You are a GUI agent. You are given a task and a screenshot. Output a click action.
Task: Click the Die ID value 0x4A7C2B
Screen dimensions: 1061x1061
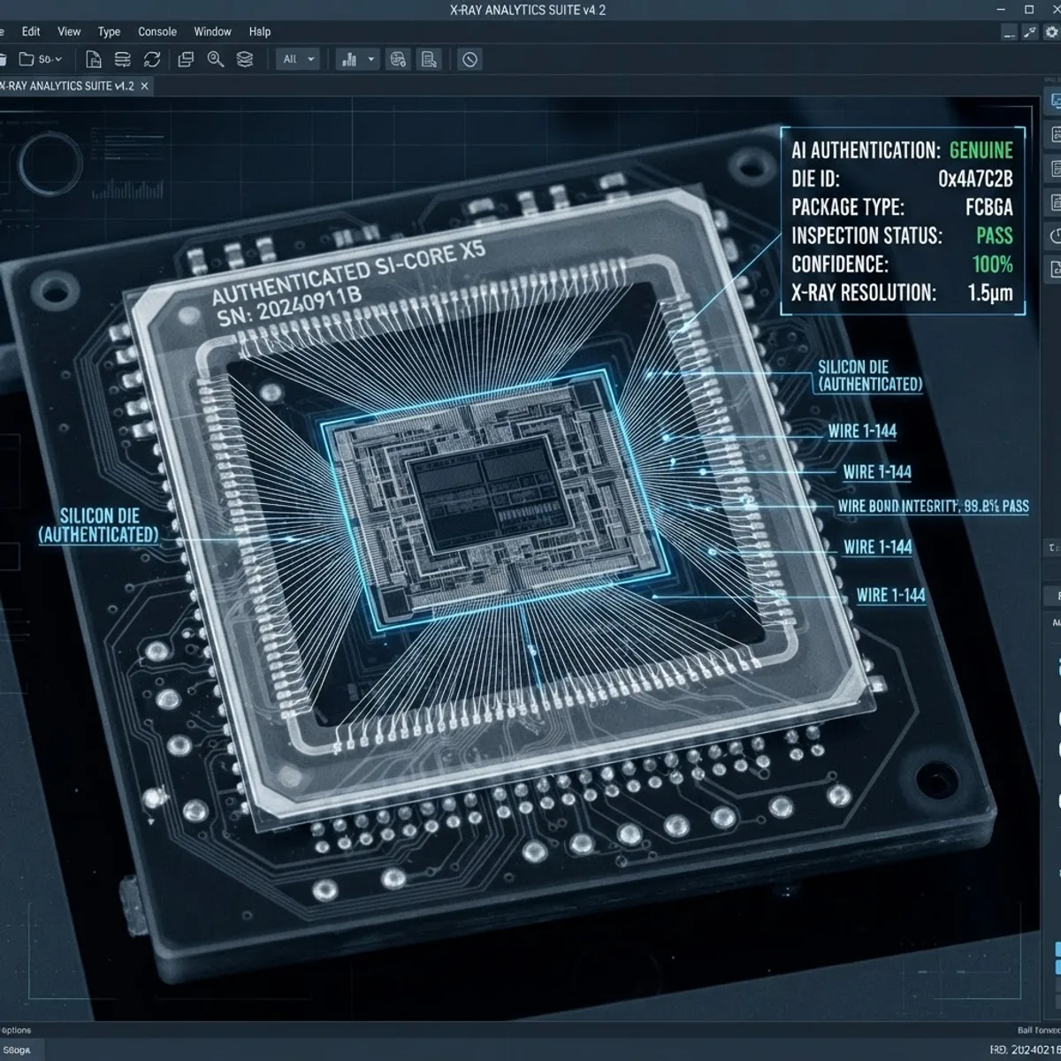click(x=975, y=179)
